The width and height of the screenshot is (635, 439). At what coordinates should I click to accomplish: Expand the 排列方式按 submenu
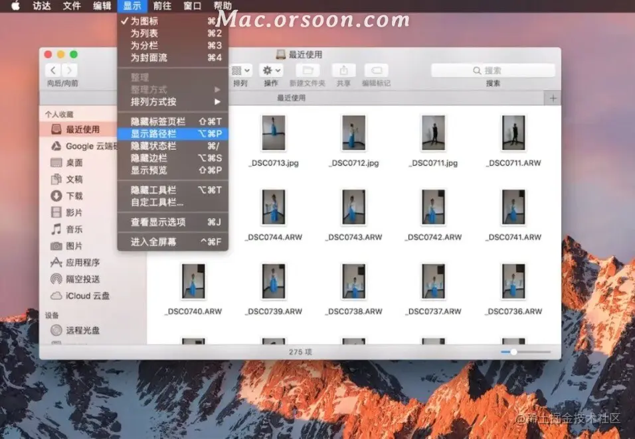(173, 102)
